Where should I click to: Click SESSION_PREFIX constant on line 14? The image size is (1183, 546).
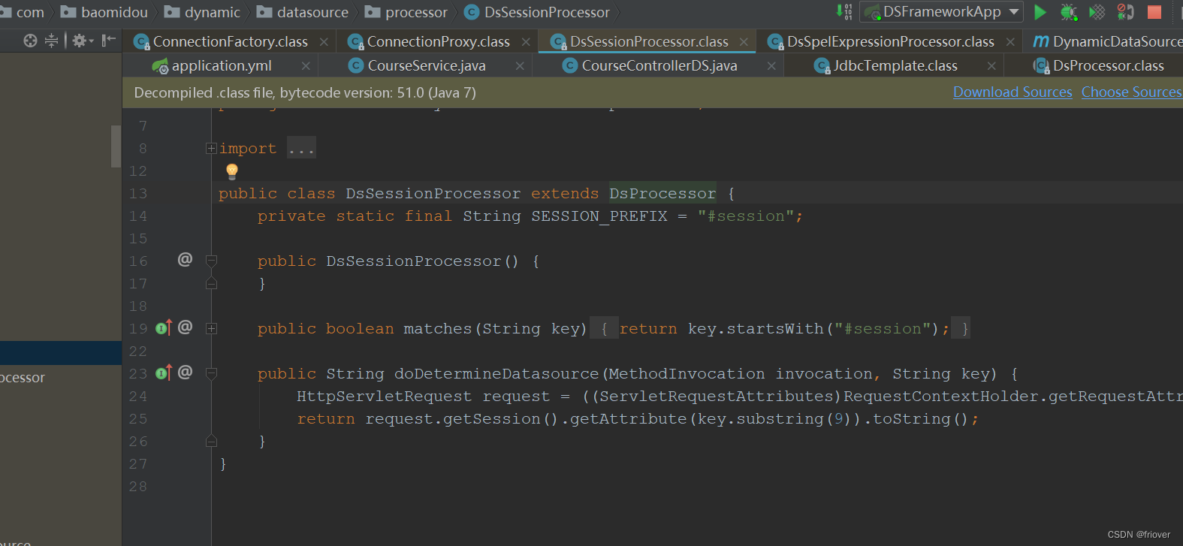click(x=599, y=216)
